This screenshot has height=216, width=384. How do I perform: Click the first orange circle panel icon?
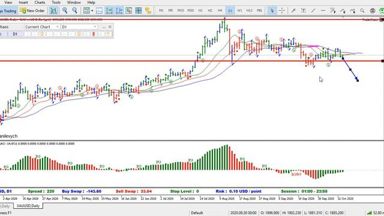coord(42,34)
